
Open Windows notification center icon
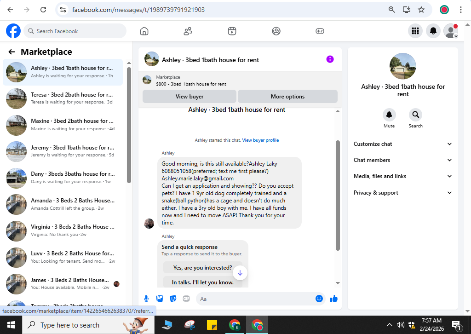pyautogui.click(x=456, y=325)
